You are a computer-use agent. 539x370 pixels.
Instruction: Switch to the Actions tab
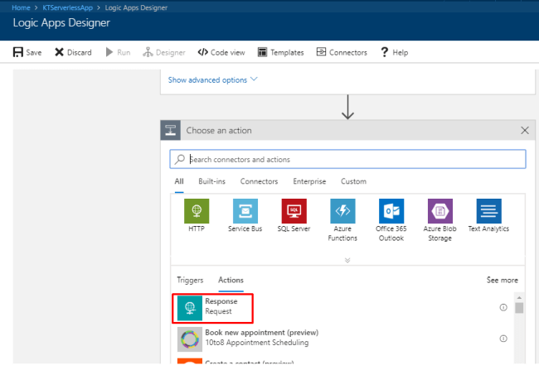[231, 280]
